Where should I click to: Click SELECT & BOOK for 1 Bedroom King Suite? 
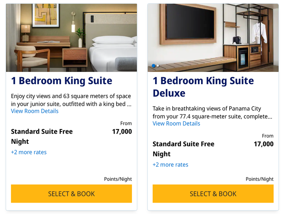71,194
